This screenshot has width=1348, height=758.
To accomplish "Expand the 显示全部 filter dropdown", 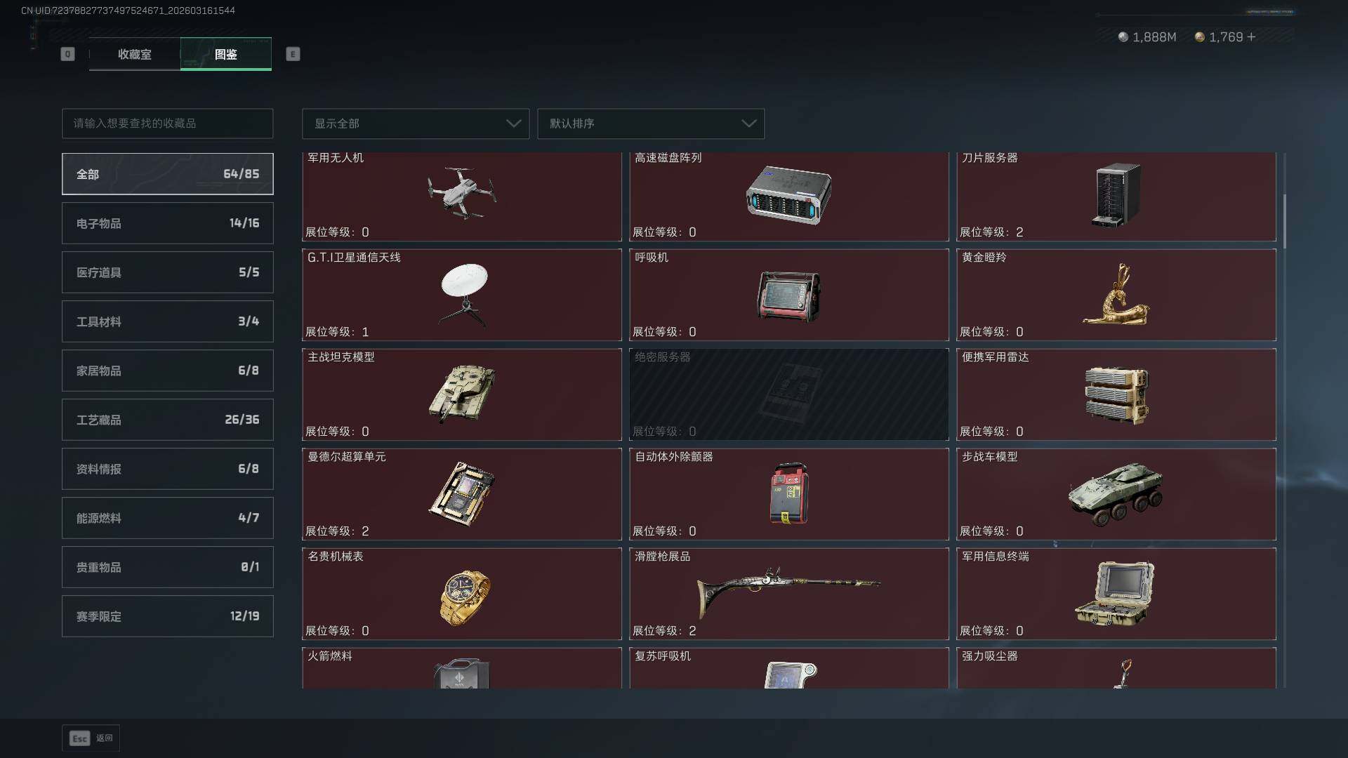I will [416, 124].
